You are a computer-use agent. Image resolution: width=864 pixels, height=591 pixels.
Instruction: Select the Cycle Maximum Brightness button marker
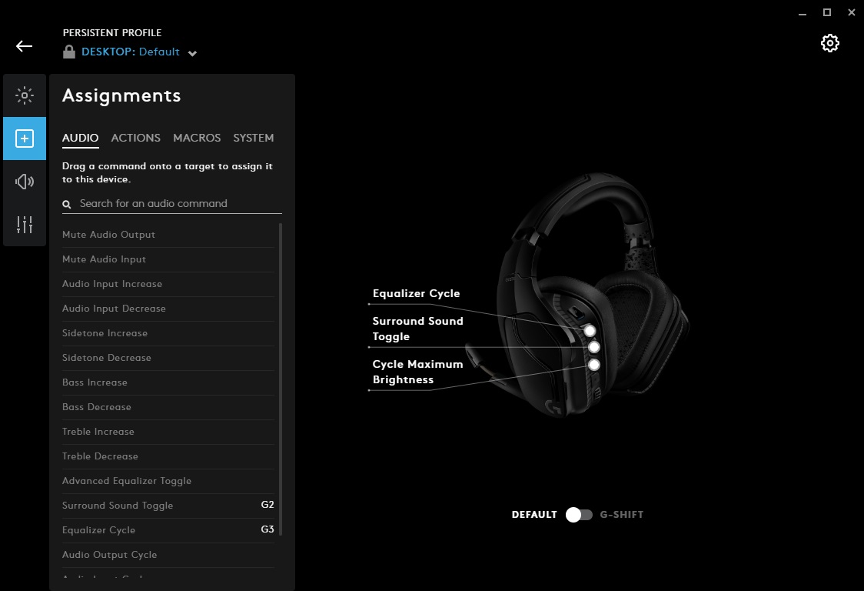coord(593,365)
